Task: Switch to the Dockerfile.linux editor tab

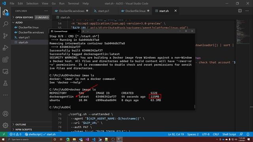Action: pos(135,11)
